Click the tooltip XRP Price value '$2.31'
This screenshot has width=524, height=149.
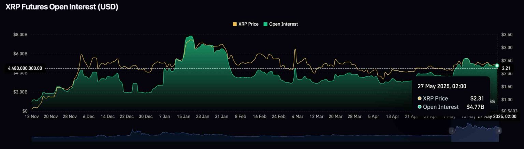click(x=478, y=98)
